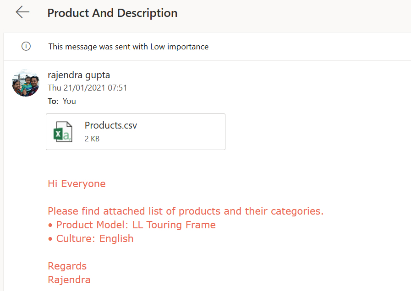Image resolution: width=411 pixels, height=291 pixels.
Task: Open the Products.csv attachment filename
Action: tap(111, 125)
